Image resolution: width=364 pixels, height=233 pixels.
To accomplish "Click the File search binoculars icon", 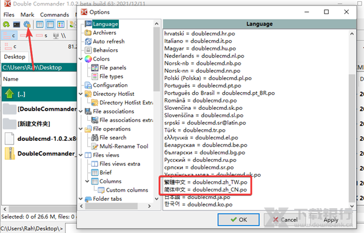I will click(95, 138).
